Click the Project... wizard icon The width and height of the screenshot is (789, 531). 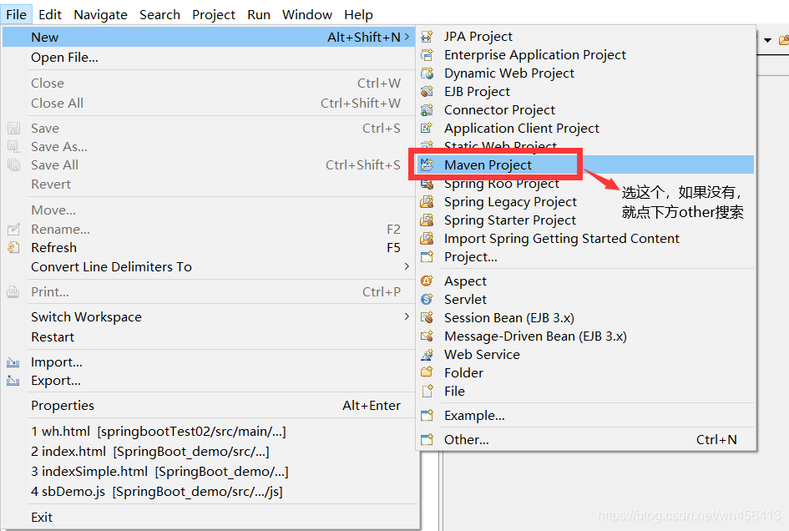pos(427,256)
